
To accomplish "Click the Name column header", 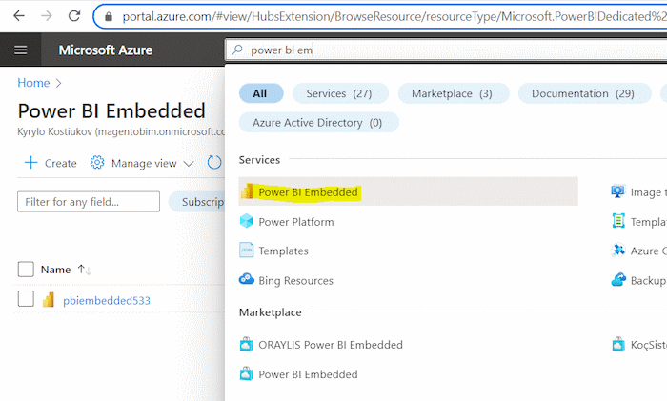I will coord(55,270).
